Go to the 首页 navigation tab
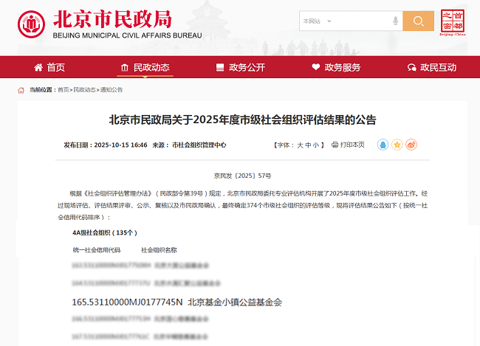Viewport: 480px width, 346px height. click(x=49, y=67)
